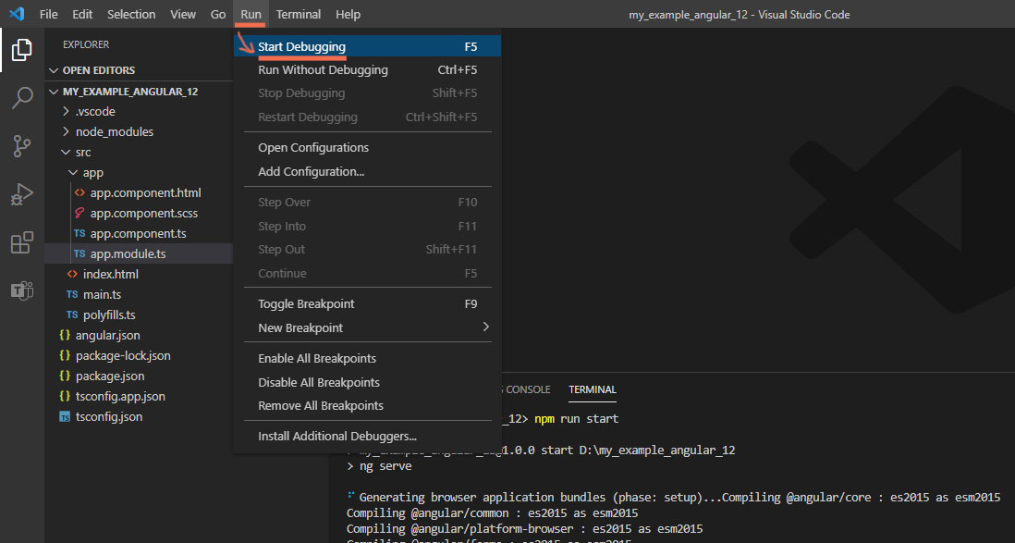Open the Terminal menu in menu bar
This screenshot has width=1015, height=543.
point(299,14)
